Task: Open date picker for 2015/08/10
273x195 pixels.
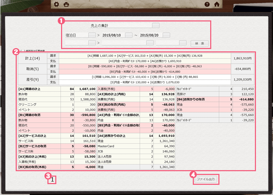Action: point(129,35)
